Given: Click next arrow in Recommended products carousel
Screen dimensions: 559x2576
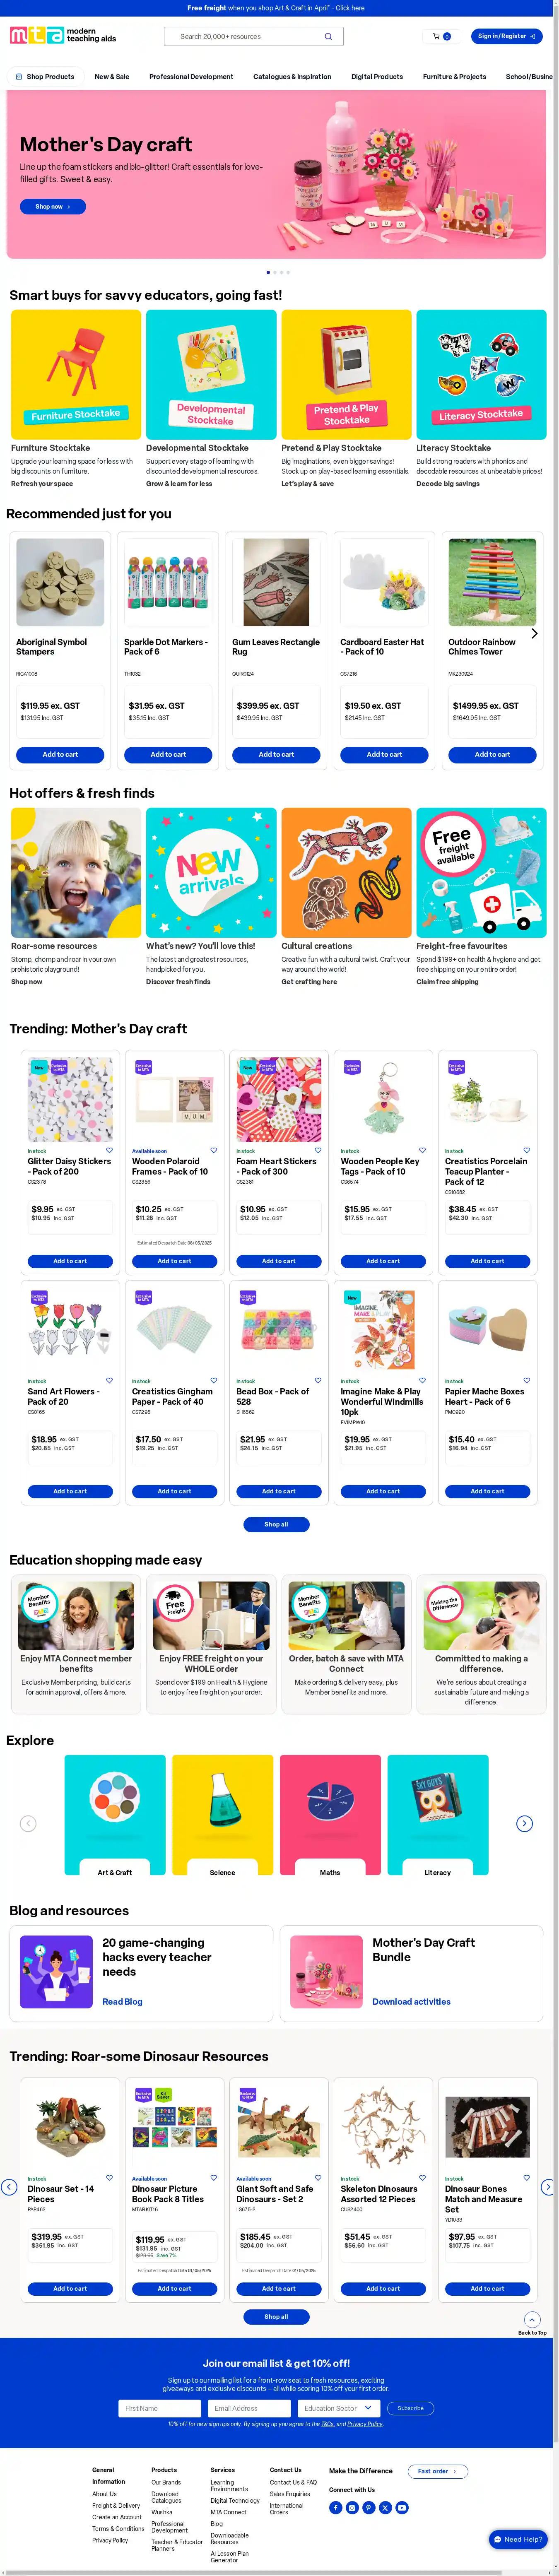Looking at the screenshot, I should [534, 633].
